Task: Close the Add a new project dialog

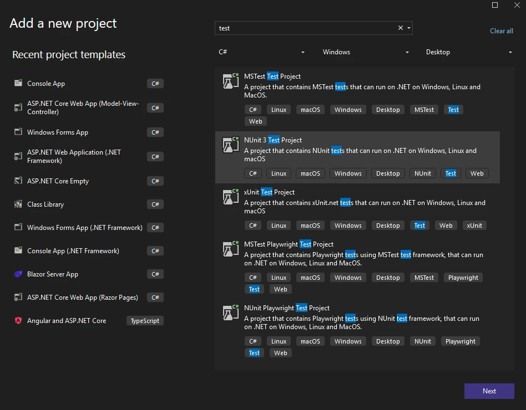Action: 517,5
